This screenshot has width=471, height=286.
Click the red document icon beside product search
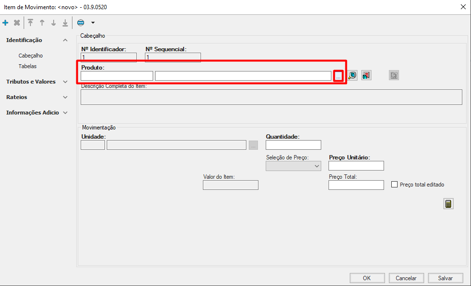click(366, 75)
